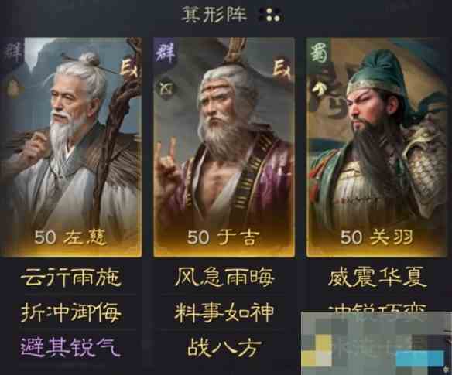Click the formation dots icon beside 箕形阵
This screenshot has width=452, height=375.
pos(270,15)
